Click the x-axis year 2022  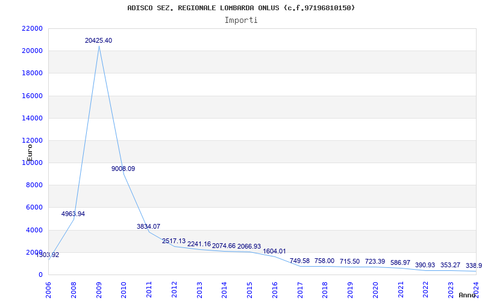426,290
